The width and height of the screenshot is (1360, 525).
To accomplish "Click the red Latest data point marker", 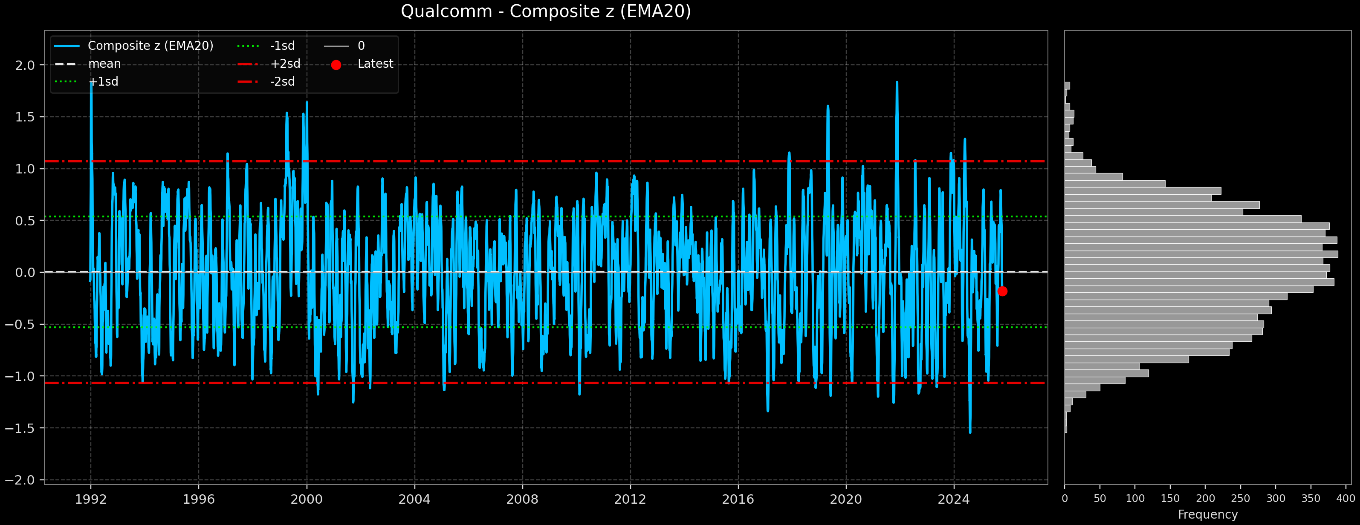I will (x=1002, y=291).
